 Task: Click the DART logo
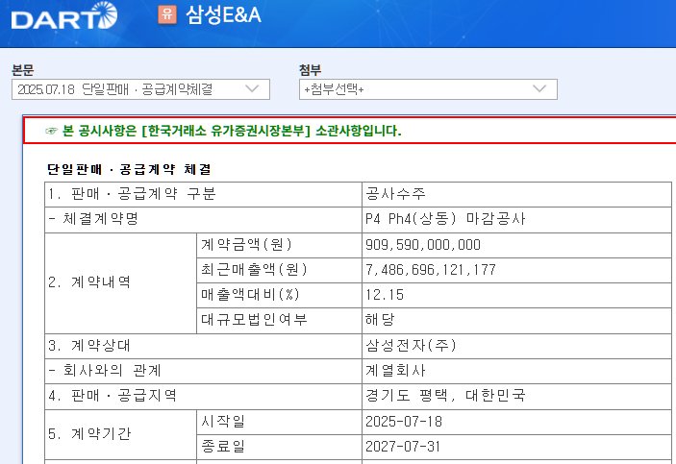[x=63, y=16]
